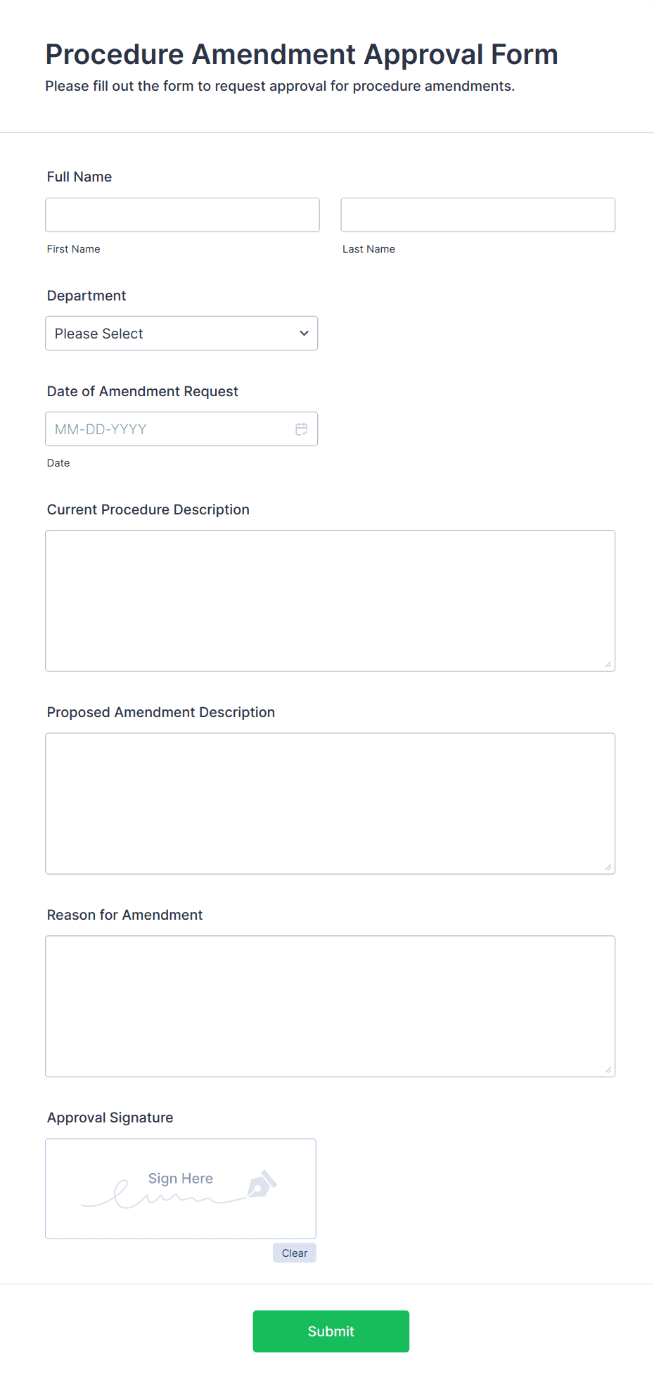Click the Full Name field label
The image size is (654, 1387).
[x=79, y=177]
